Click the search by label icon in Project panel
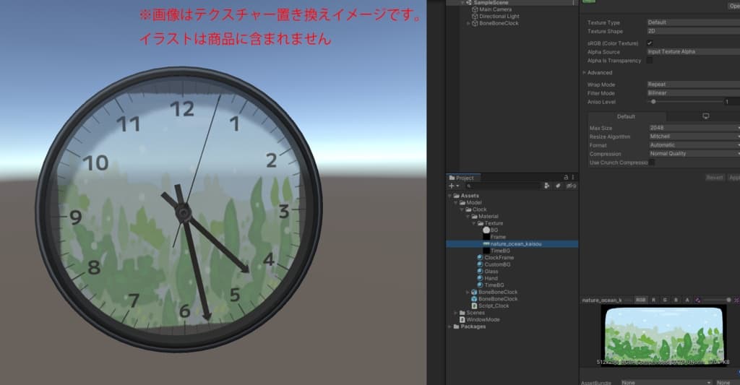This screenshot has height=385, width=740. pyautogui.click(x=558, y=186)
